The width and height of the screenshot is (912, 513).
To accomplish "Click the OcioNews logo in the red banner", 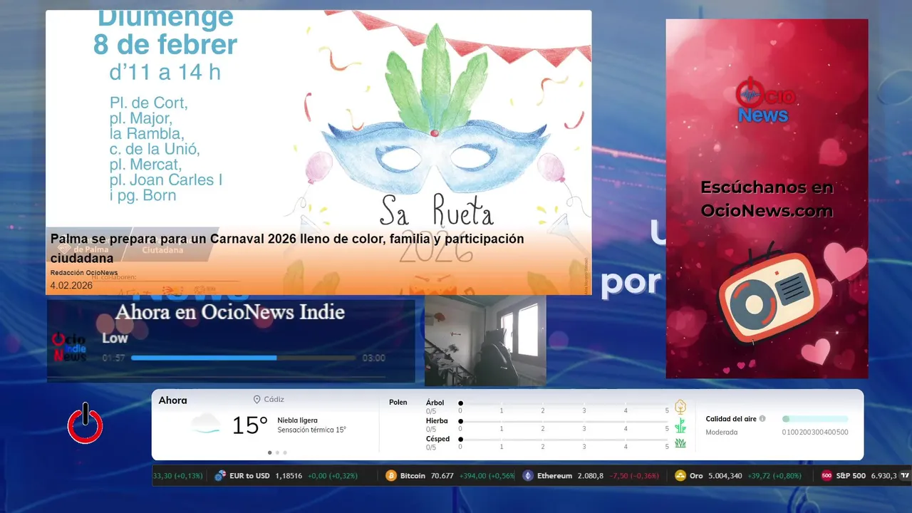I will (765, 100).
